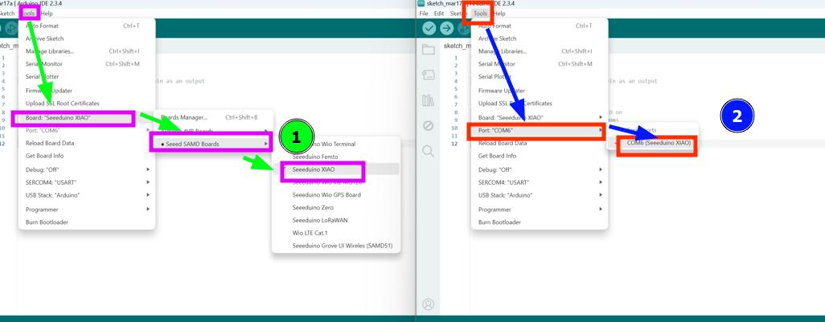The width and height of the screenshot is (825, 322).
Task: Open Library Manager books icon in right sidebar
Action: (x=429, y=100)
